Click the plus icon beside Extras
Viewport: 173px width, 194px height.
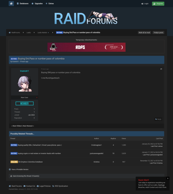point(46,3)
